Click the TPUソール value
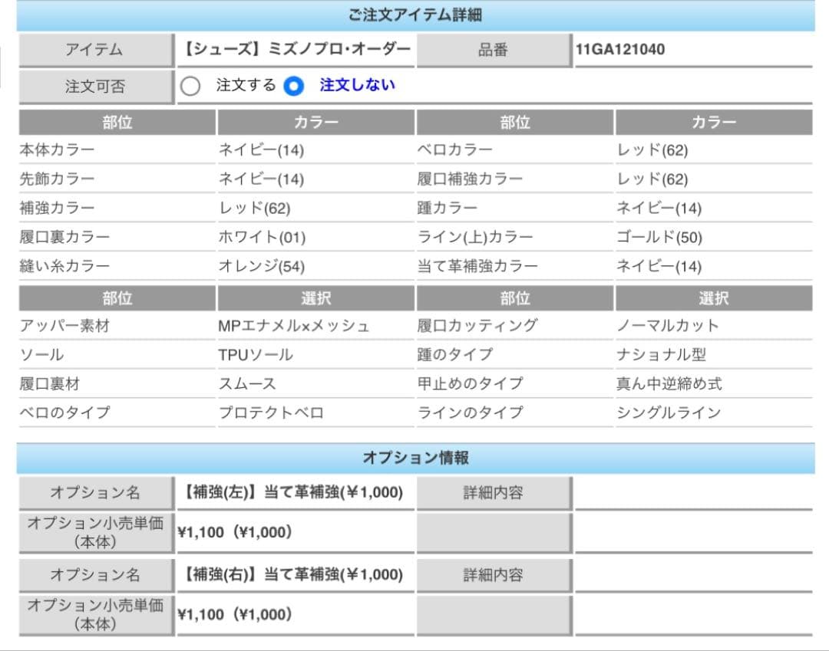Viewport: 829px width, 651px height. point(256,355)
